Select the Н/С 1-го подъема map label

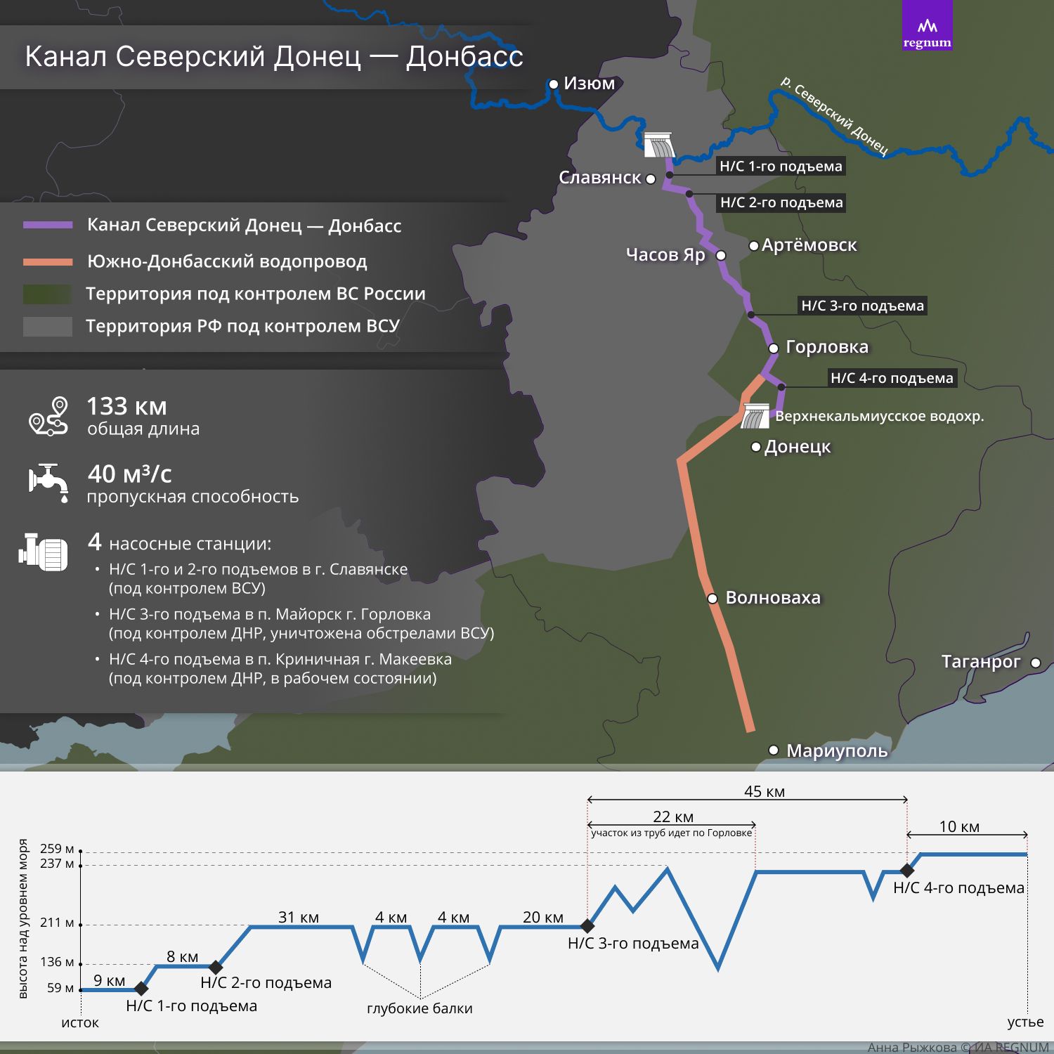pos(780,167)
